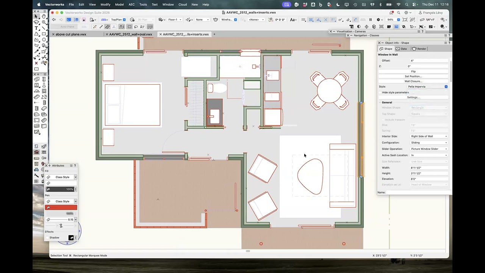Pick the Rectangle drawing tool
This screenshot has width=485, height=273.
point(44,34)
